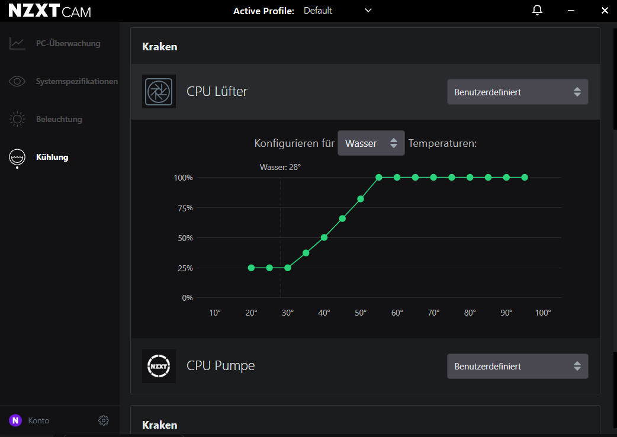Image resolution: width=617 pixels, height=437 pixels.
Task: Click the CPU Lüfter fan icon
Action: (x=159, y=92)
